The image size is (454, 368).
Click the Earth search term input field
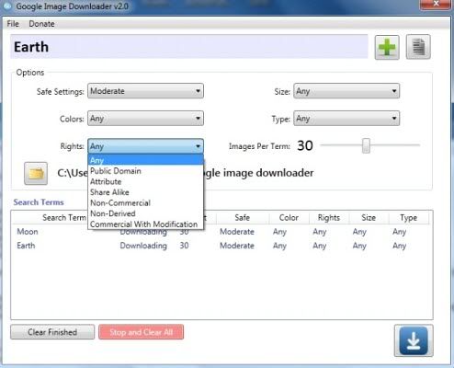[x=189, y=47]
